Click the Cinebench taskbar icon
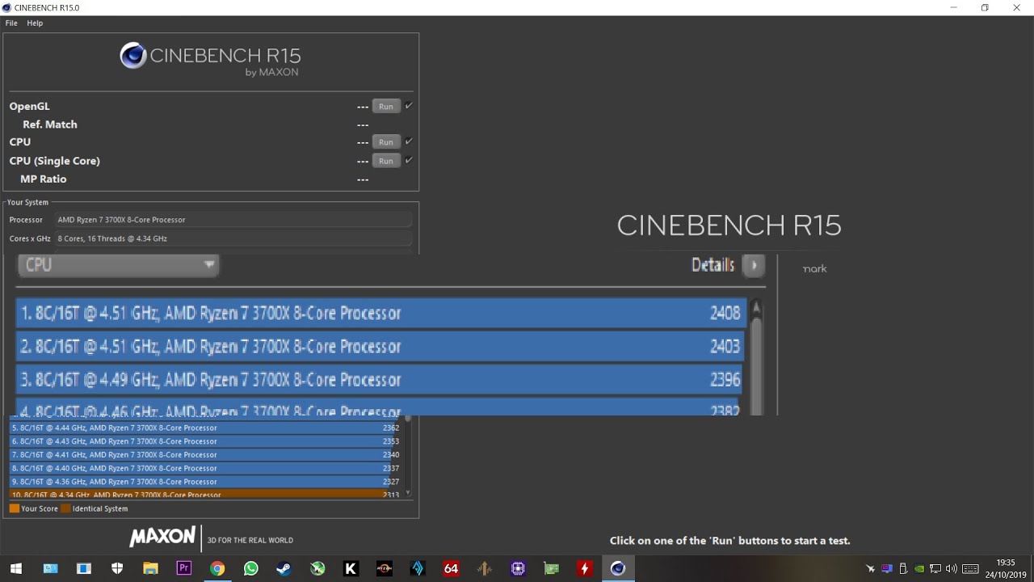 tap(618, 568)
